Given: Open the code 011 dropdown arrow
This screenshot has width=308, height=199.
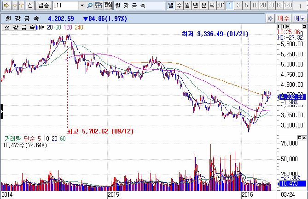Looking at the screenshot, I should tap(82, 5).
